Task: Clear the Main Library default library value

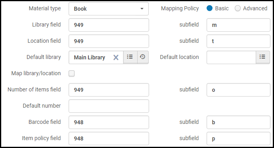Action: 116,57
